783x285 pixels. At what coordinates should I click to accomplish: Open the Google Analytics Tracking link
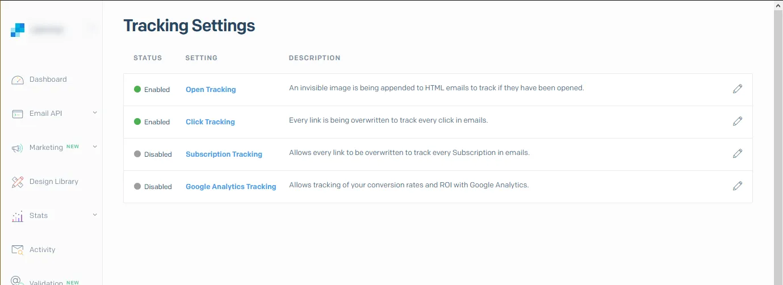231,187
